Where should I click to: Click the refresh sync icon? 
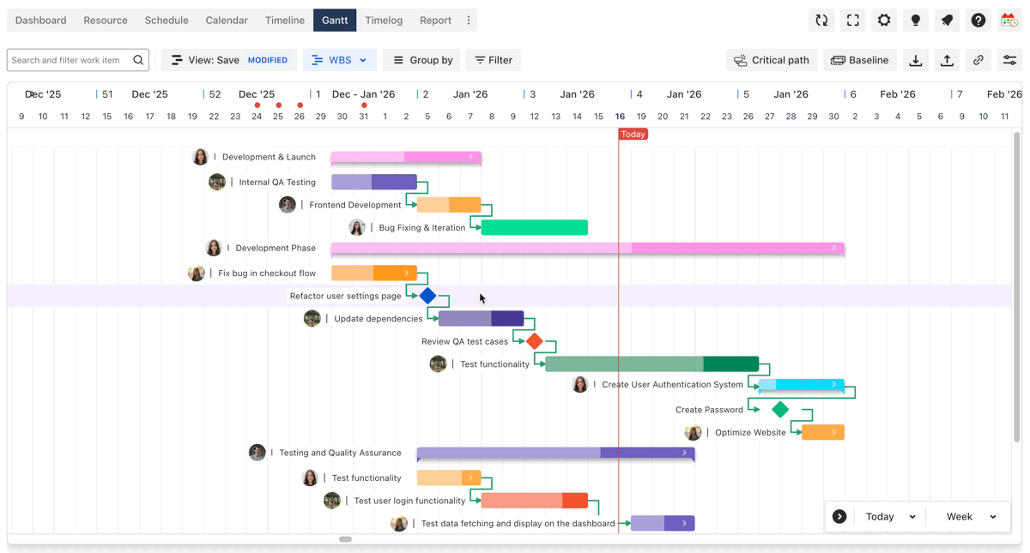coord(821,21)
